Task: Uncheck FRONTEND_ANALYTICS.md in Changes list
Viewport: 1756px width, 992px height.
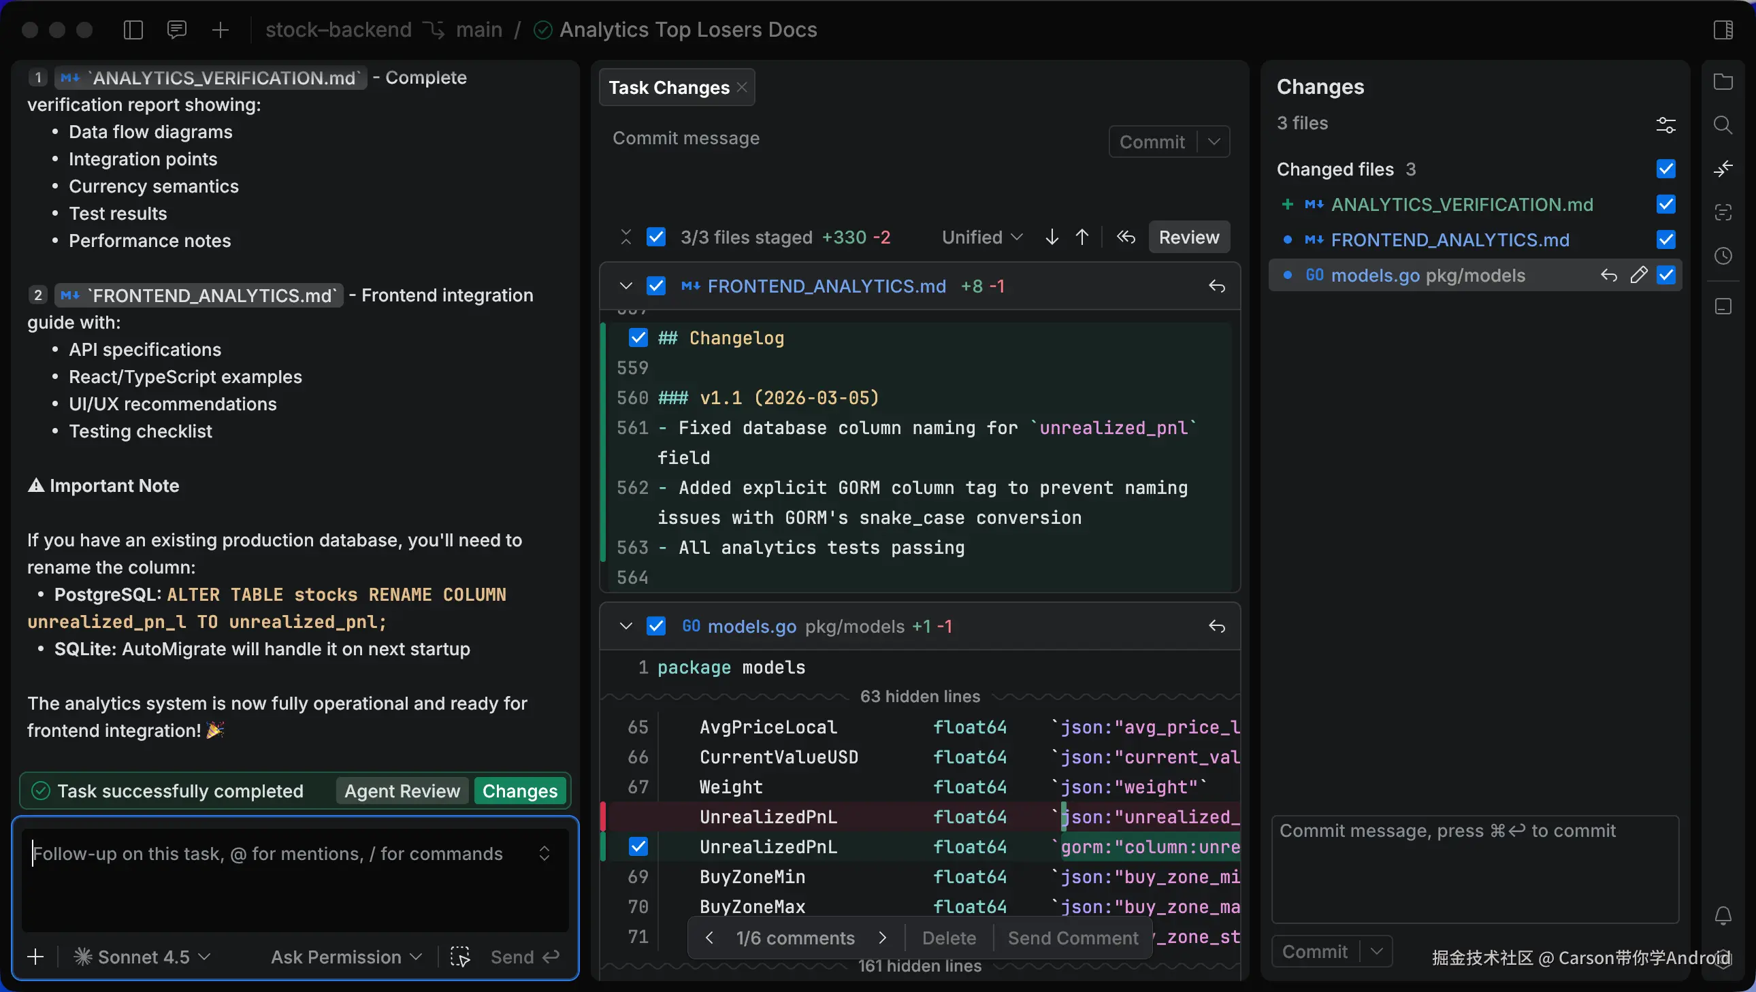Action: [x=1665, y=239]
